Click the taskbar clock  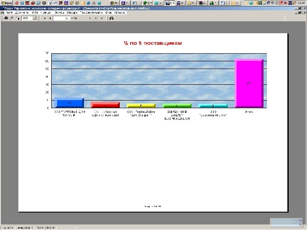coord(302,3)
